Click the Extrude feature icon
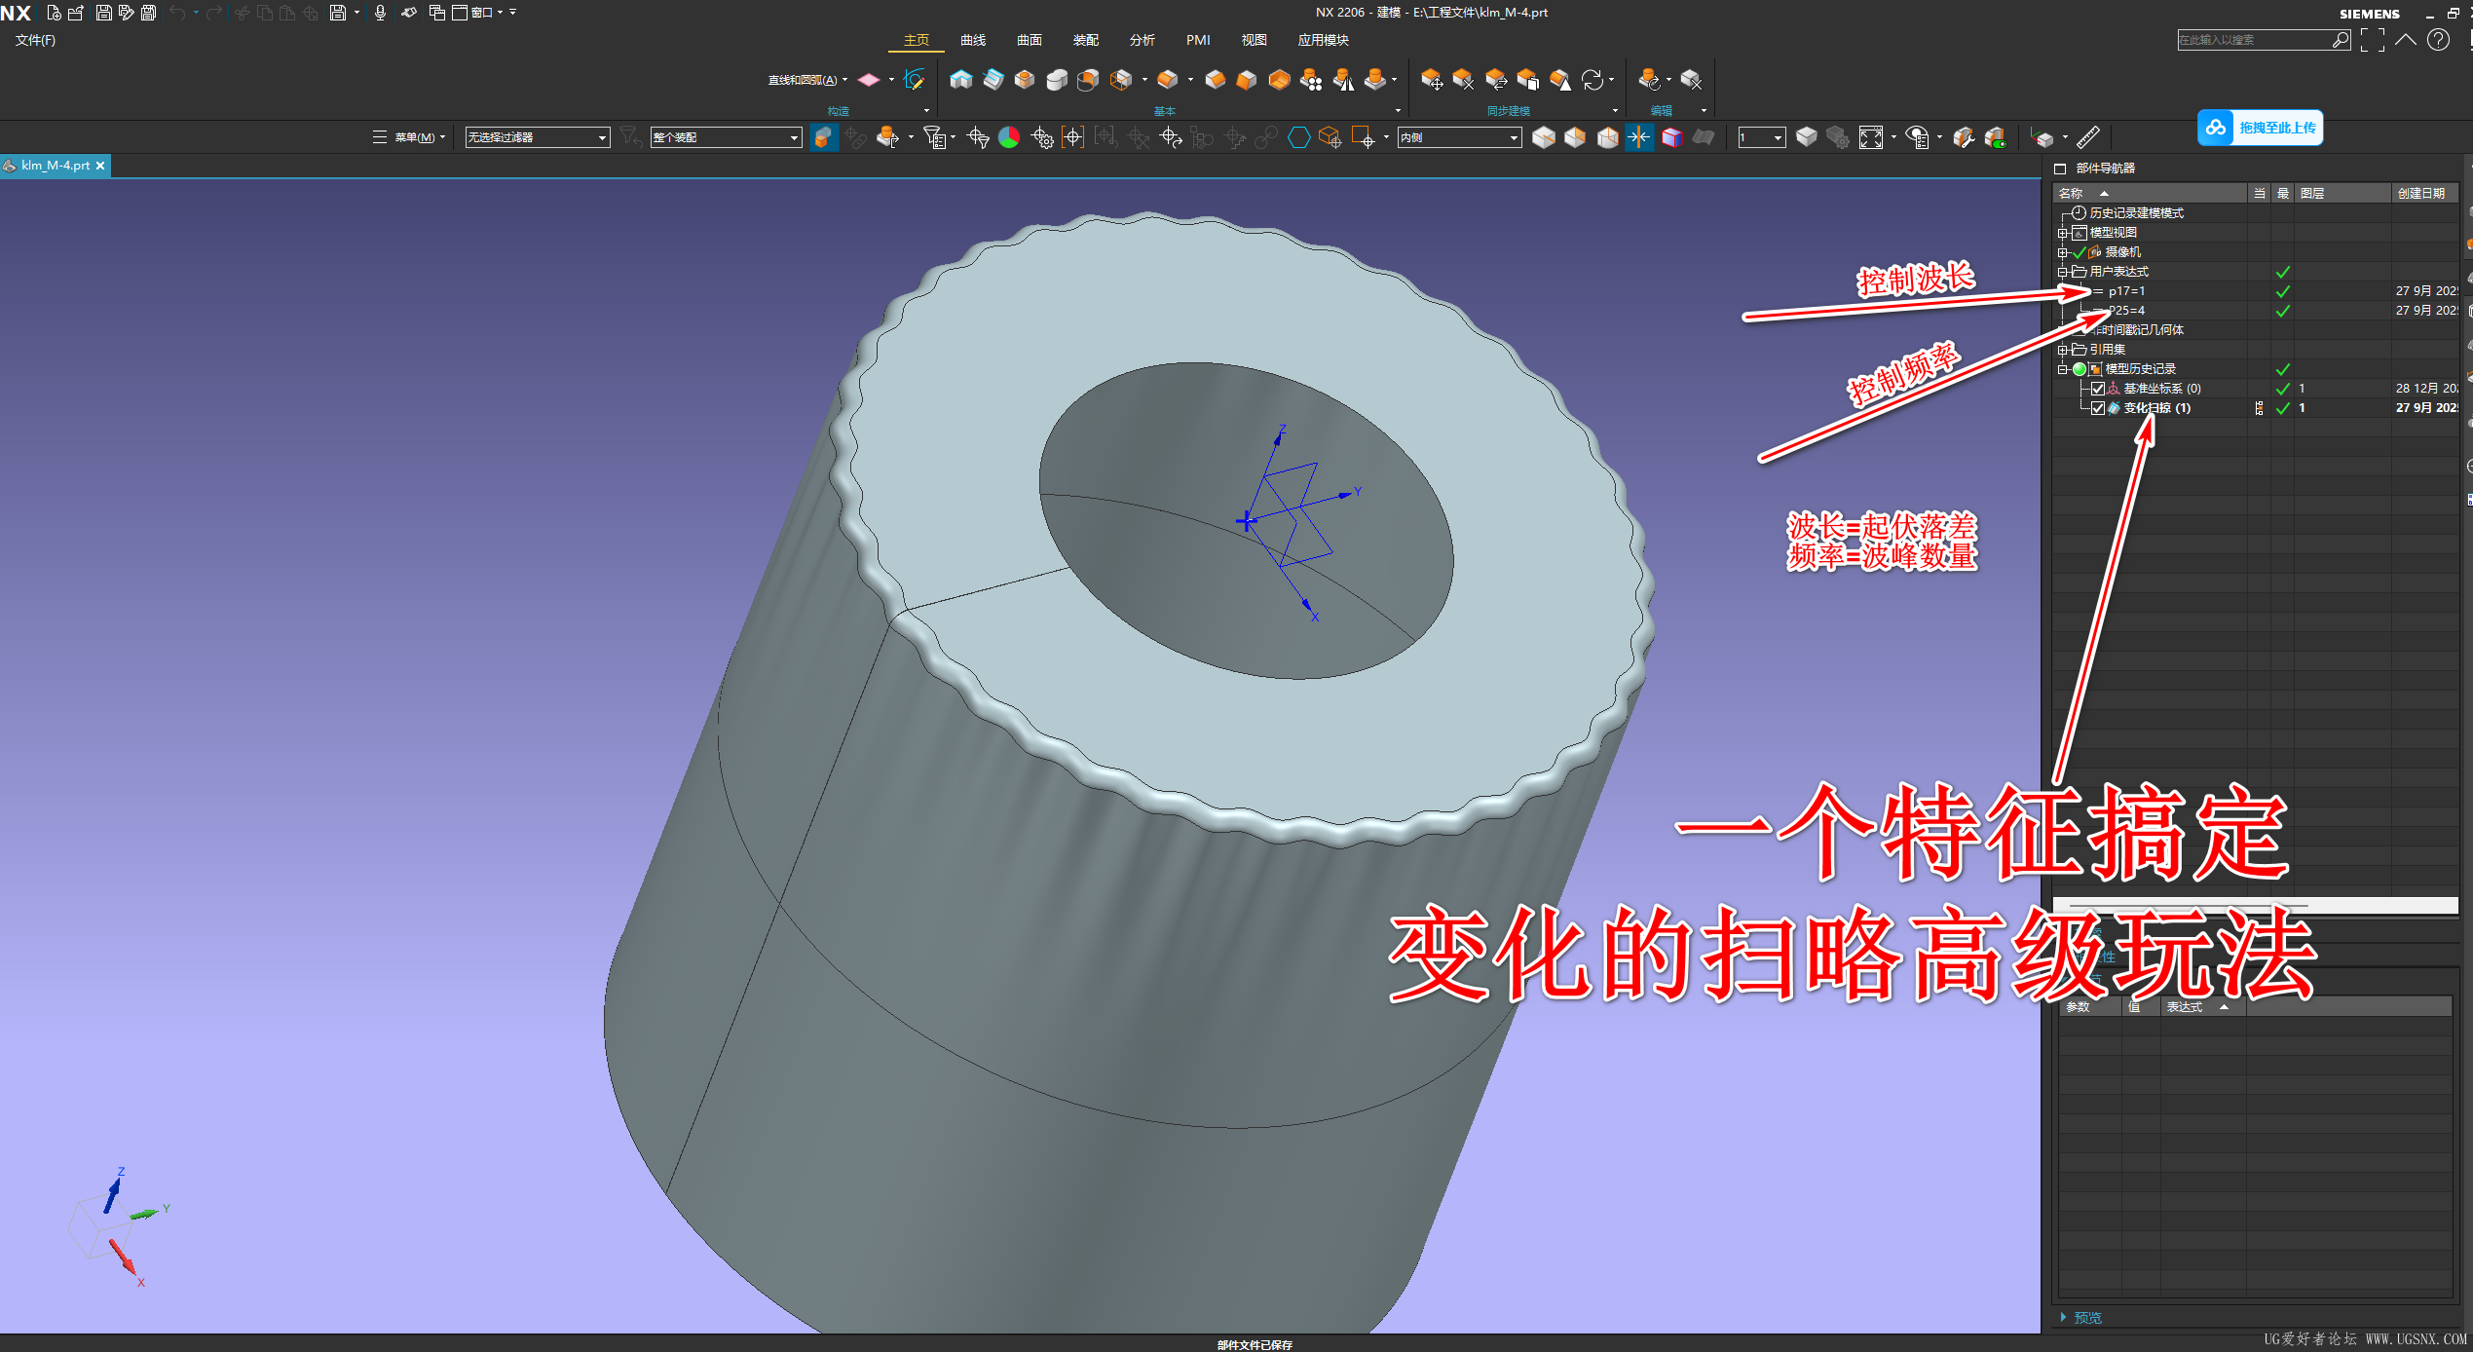Viewport: 2473px width, 1352px height. coord(960,80)
